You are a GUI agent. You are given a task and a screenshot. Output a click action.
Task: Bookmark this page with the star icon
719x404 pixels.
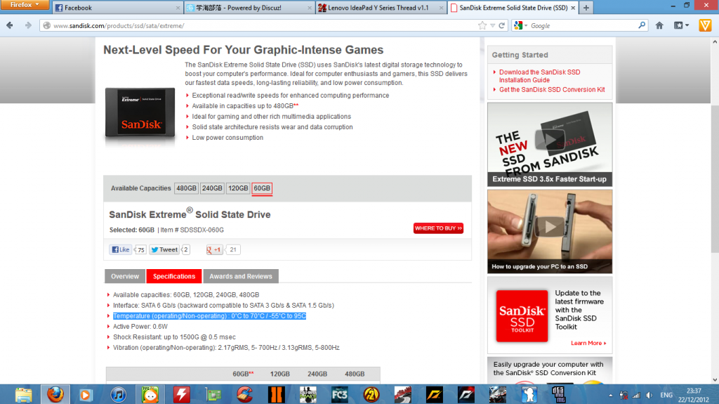(482, 25)
